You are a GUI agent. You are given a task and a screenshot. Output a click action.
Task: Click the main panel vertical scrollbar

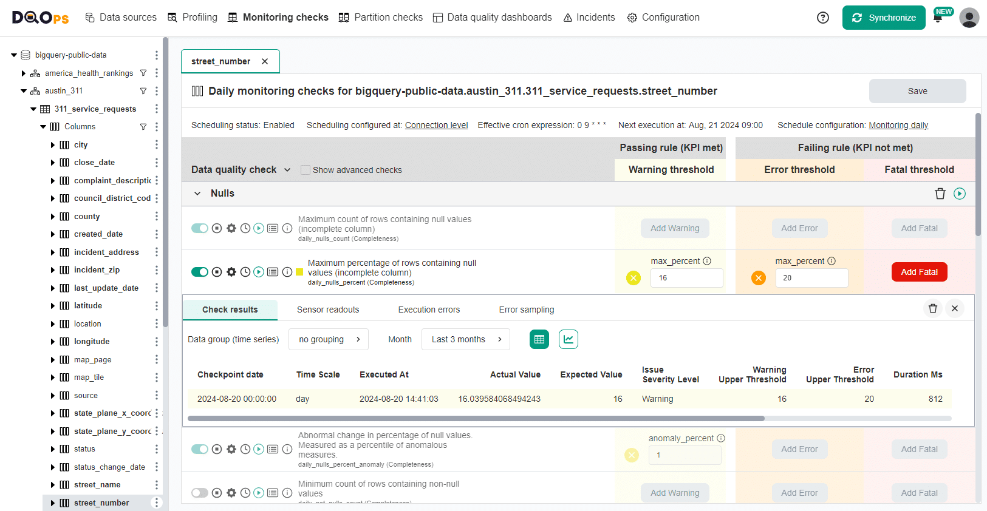978,174
